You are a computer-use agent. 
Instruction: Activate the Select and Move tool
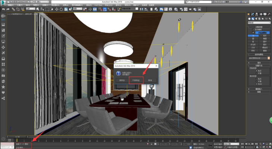coord(57,9)
